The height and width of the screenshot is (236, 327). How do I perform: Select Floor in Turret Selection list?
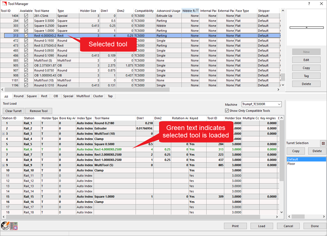(291, 164)
